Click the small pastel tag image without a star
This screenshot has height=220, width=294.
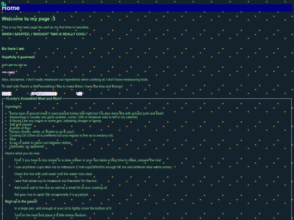79,93
